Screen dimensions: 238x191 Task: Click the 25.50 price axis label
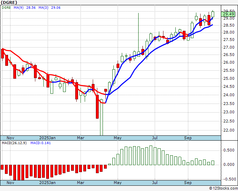point(229,71)
